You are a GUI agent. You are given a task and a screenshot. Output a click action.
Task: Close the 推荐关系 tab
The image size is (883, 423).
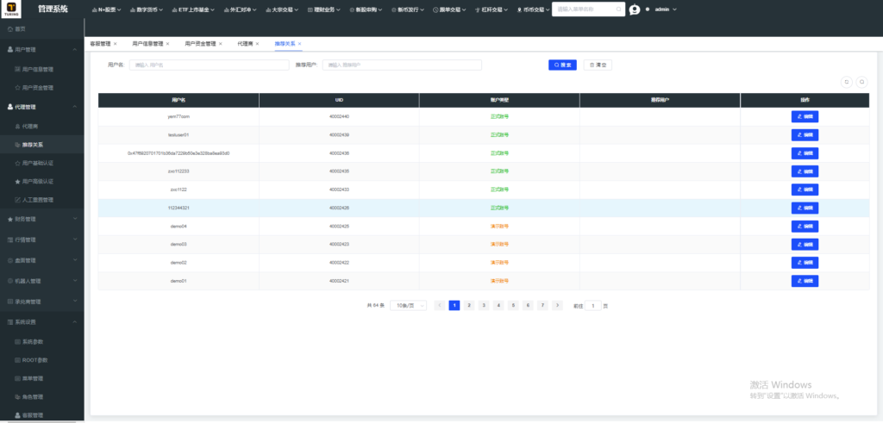(x=299, y=43)
